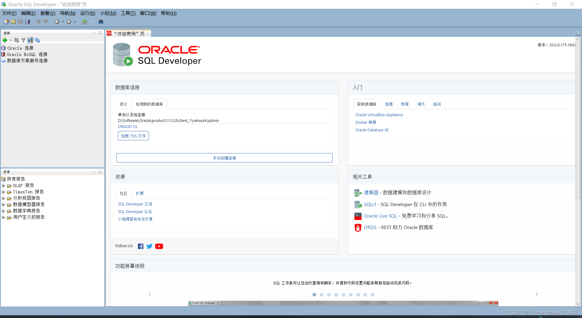Expand the OLAP 报告 tree node
This screenshot has height=318, width=582.
click(3, 185)
